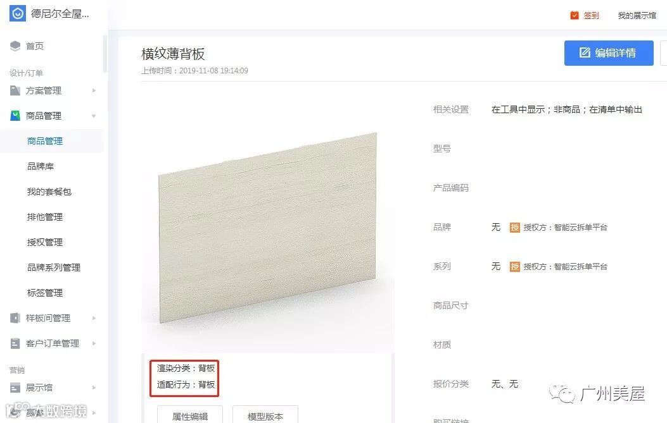The width and height of the screenshot is (667, 423).
Task: Click the 属性编辑 button
Action: (190, 415)
